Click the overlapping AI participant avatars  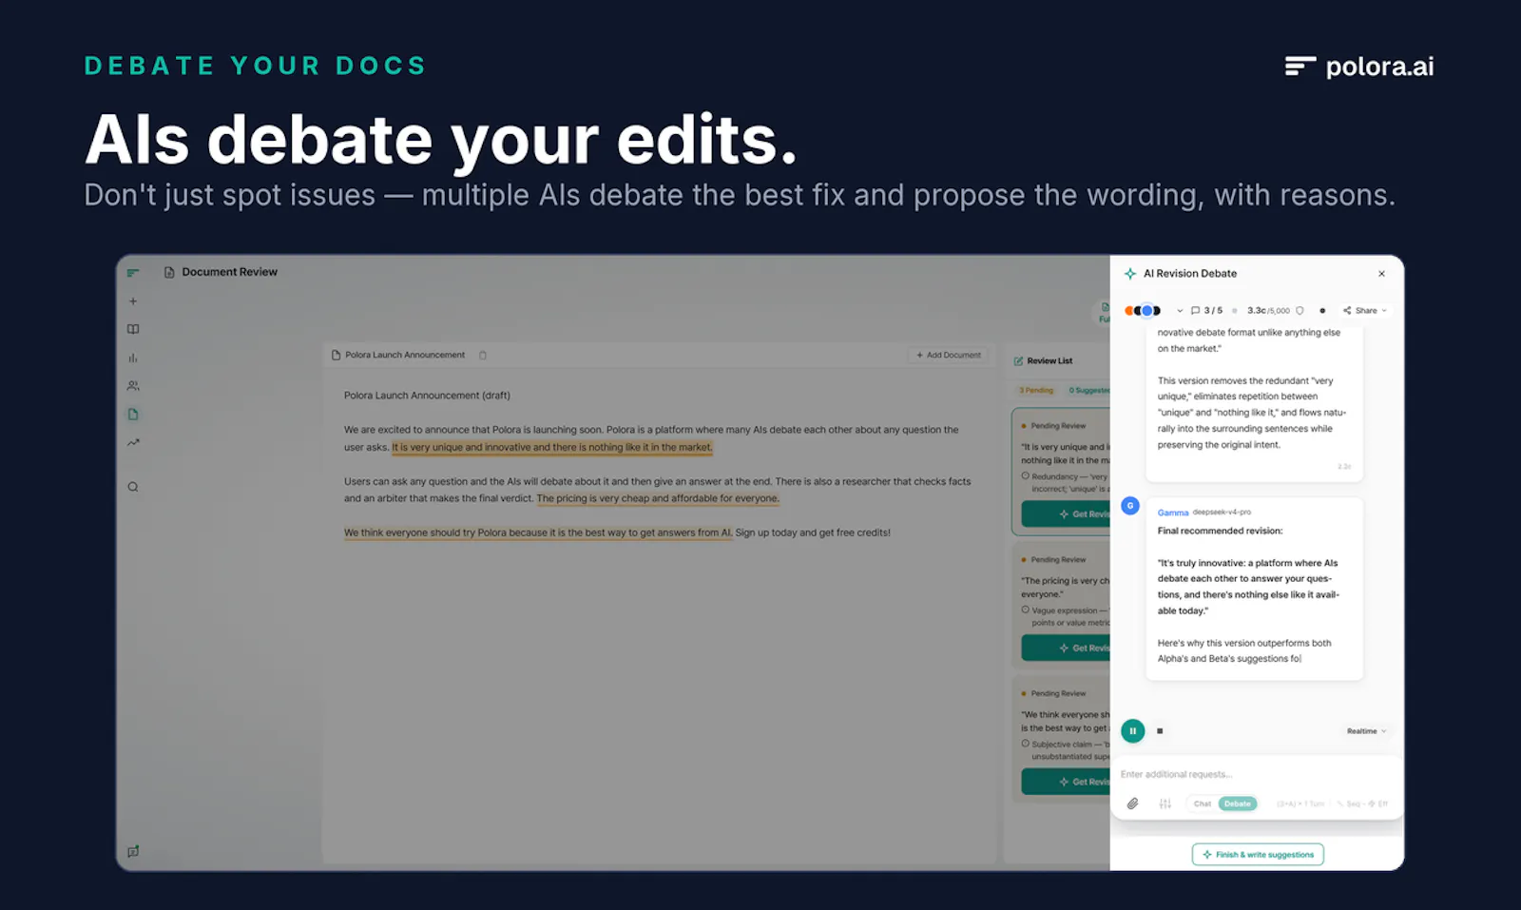1143,311
